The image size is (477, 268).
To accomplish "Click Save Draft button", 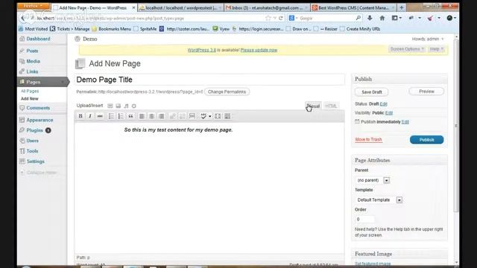I will 371,92.
